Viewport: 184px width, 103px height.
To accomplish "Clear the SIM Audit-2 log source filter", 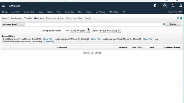I will click(96, 39).
